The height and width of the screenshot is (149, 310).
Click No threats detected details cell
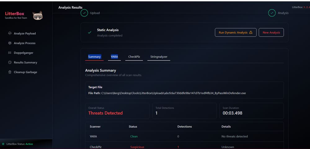[x=234, y=136]
